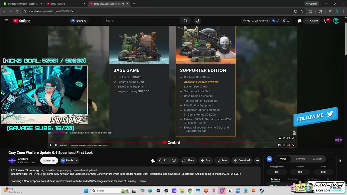Select the 1st 7 days range tab

(293, 179)
